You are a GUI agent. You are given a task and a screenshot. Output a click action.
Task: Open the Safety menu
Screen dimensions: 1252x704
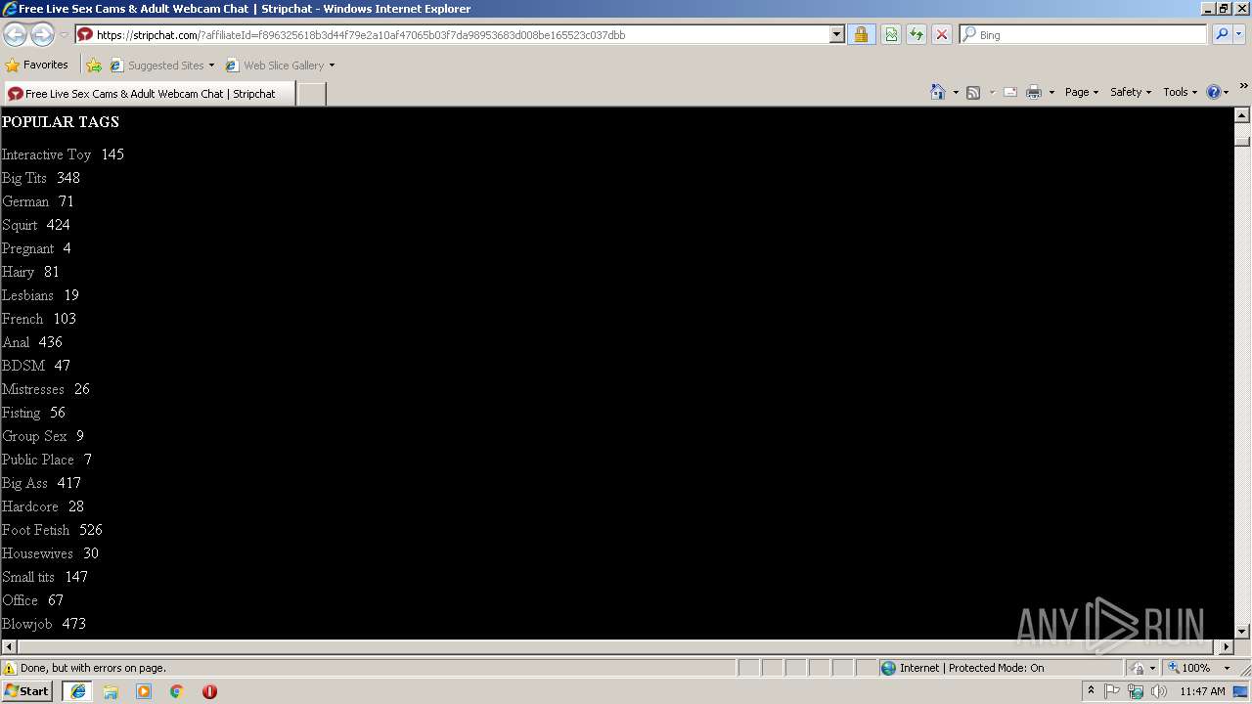[1130, 92]
